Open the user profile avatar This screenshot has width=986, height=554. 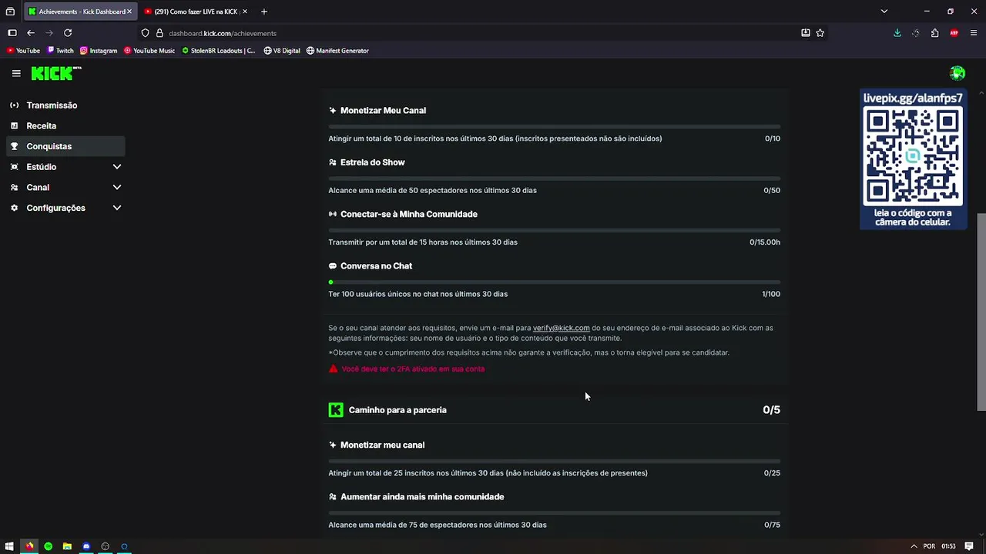pyautogui.click(x=957, y=73)
